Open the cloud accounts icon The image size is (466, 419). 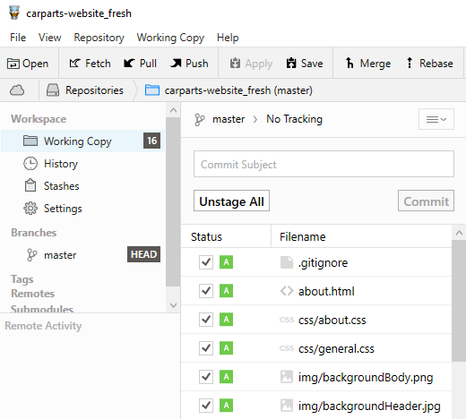coord(17,90)
